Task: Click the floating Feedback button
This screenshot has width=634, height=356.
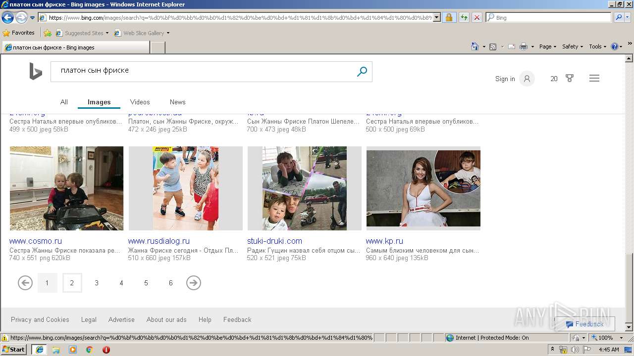Action: tap(585, 324)
